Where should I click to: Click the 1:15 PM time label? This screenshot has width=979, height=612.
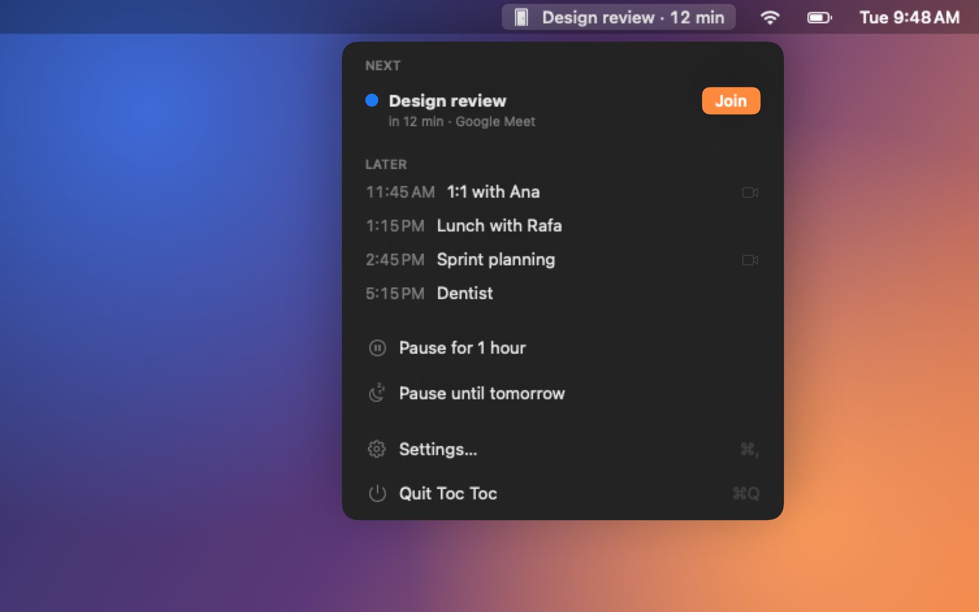[395, 226]
